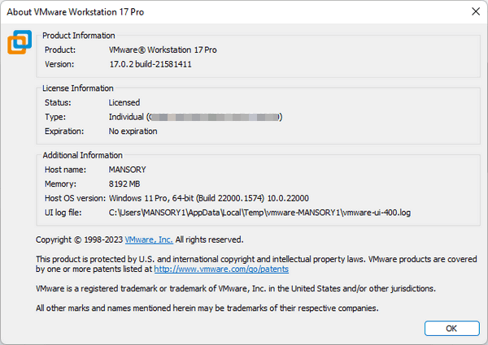Click the 8192 MB memory value
This screenshot has height=345, width=488.
coord(125,184)
